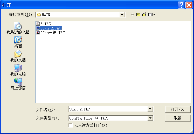Open My Documents shortcut

click(18, 56)
